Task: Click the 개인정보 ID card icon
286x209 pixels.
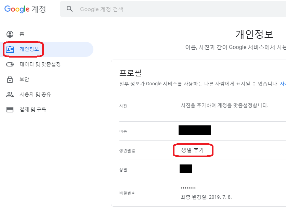Action: pyautogui.click(x=10, y=49)
